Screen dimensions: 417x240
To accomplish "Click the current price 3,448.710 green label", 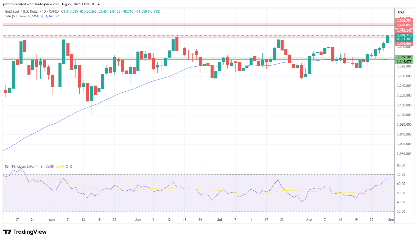I will [404, 35].
